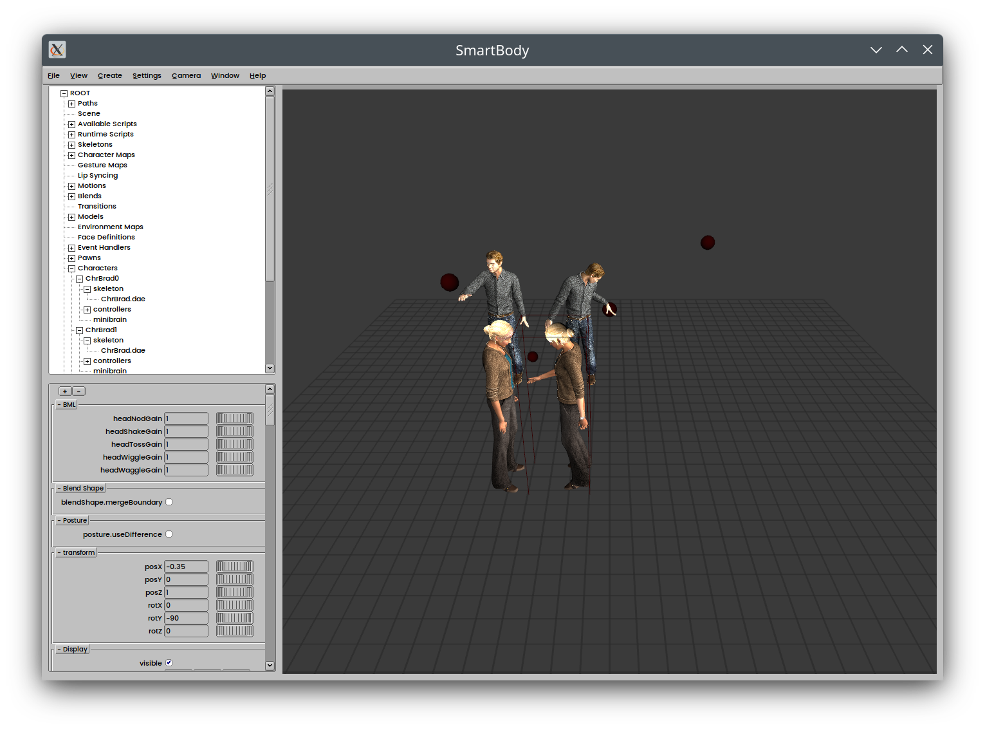Click the rotY value field

(186, 618)
